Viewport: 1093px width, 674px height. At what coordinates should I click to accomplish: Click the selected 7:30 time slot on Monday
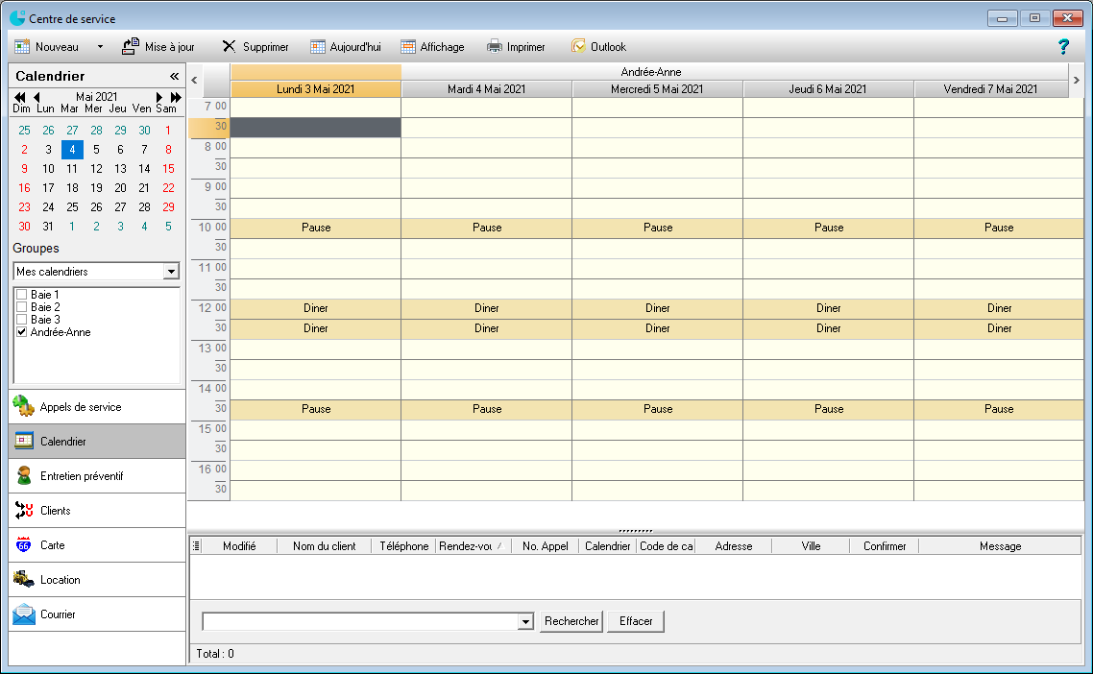click(316, 128)
